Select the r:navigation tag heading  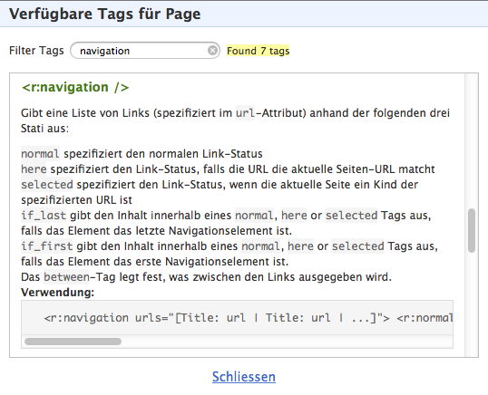coord(75,87)
